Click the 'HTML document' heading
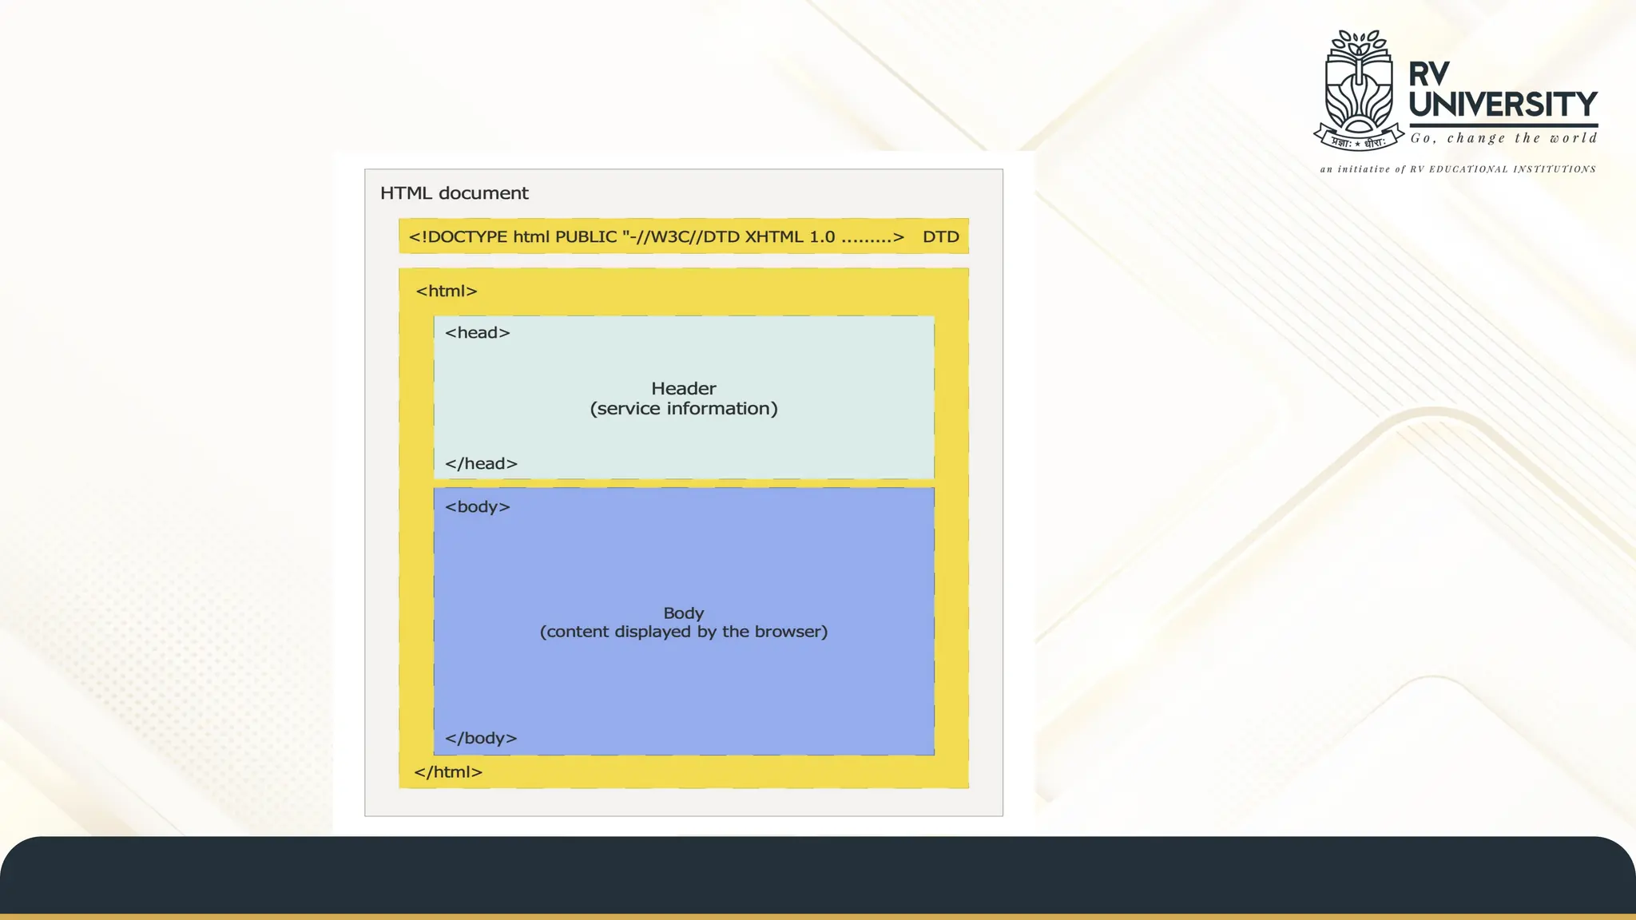Viewport: 1636px width, 920px height. click(454, 193)
